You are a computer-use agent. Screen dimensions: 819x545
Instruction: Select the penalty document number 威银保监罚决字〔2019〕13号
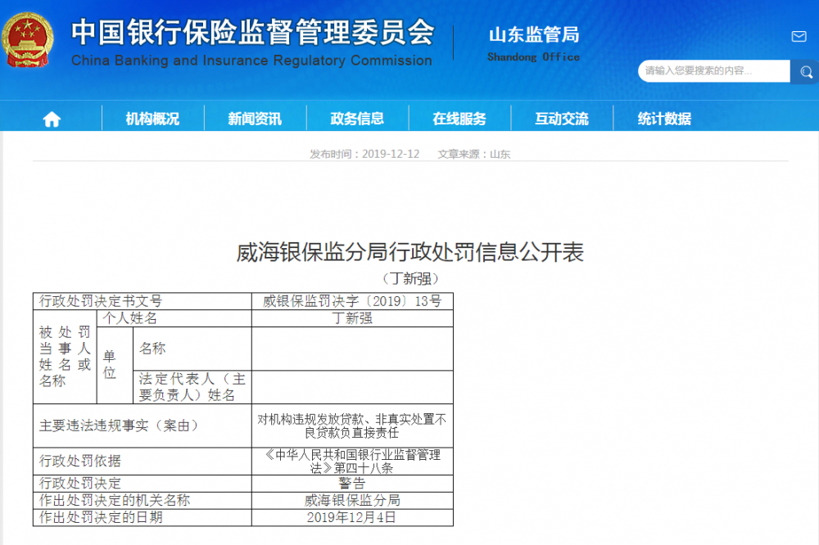click(x=352, y=300)
